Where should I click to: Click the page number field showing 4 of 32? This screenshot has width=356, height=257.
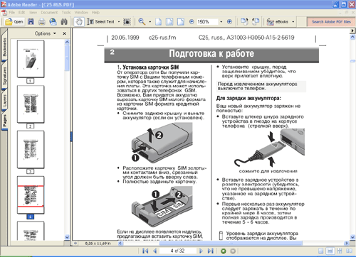click(177, 251)
